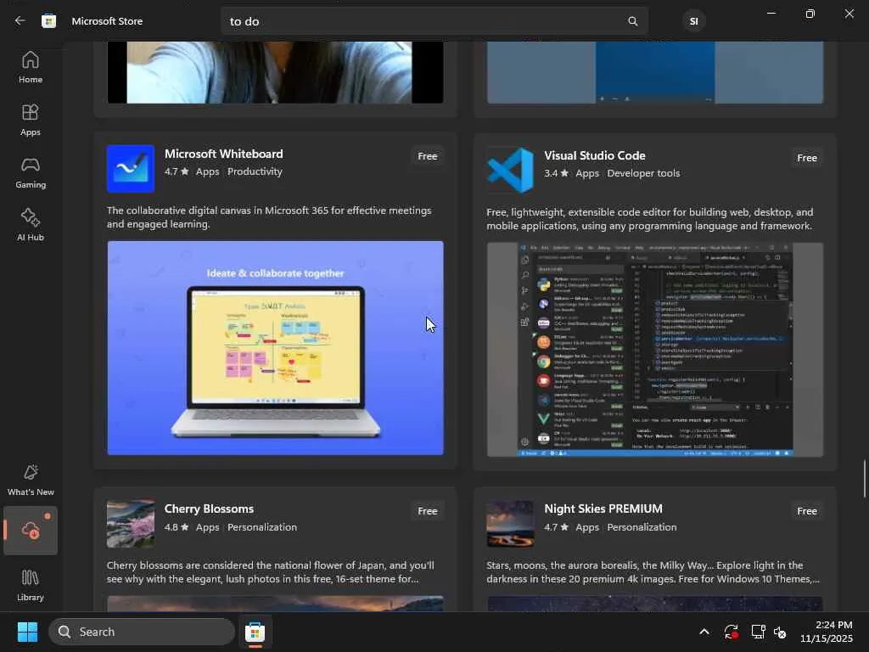Click the Visual Studio Code description text
The width and height of the screenshot is (869, 652).
click(649, 219)
